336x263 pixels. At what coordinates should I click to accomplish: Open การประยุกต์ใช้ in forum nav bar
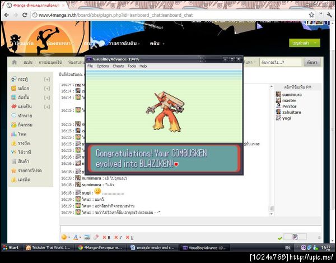50,62
